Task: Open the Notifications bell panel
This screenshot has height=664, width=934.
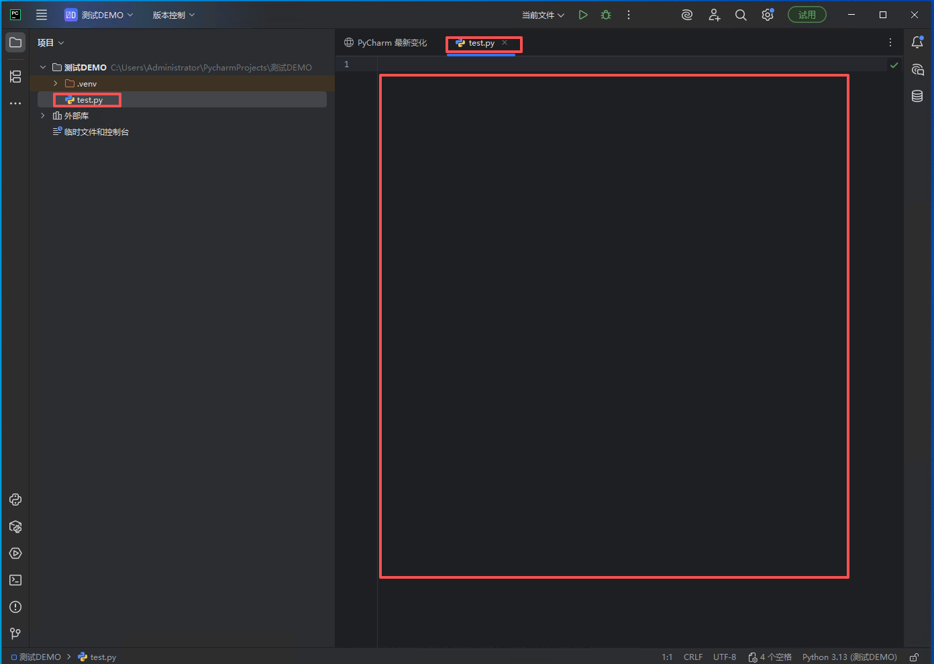Action: pos(917,42)
